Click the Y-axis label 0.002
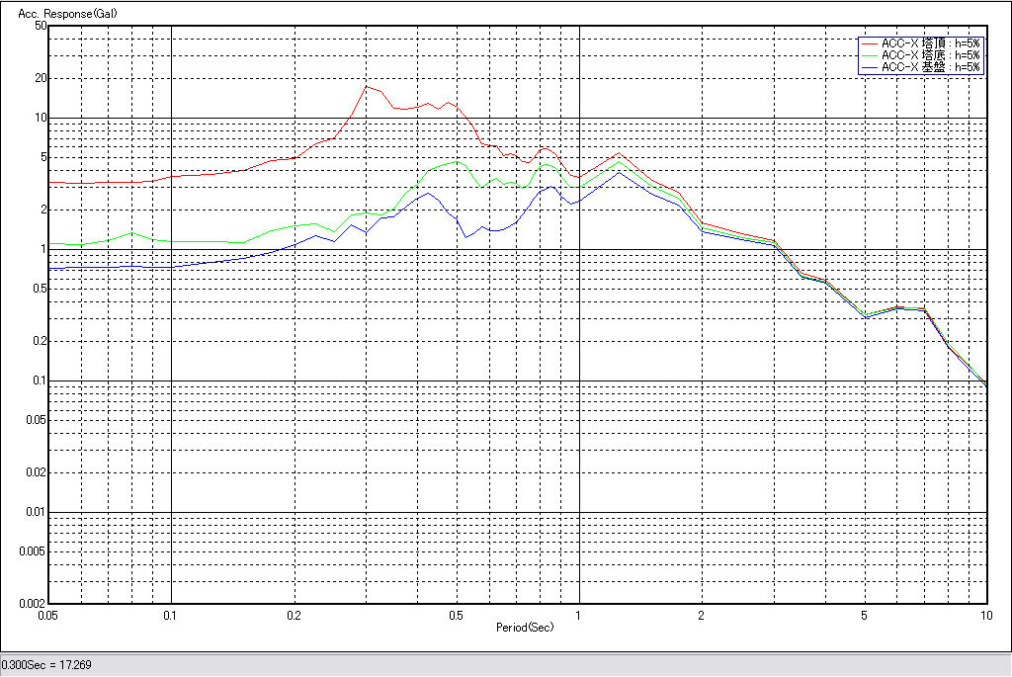The width and height of the screenshot is (1012, 677). (34, 603)
